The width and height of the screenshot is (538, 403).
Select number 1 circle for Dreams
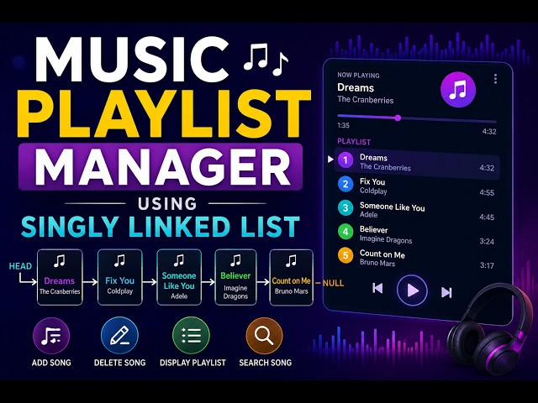point(345,160)
